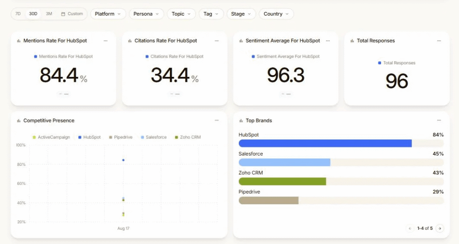Click the 84% value for HubSpot
The image size is (459, 244).
[x=438, y=135]
